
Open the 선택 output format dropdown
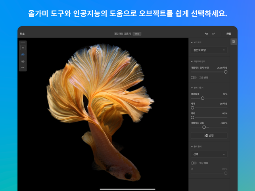click(x=209, y=154)
